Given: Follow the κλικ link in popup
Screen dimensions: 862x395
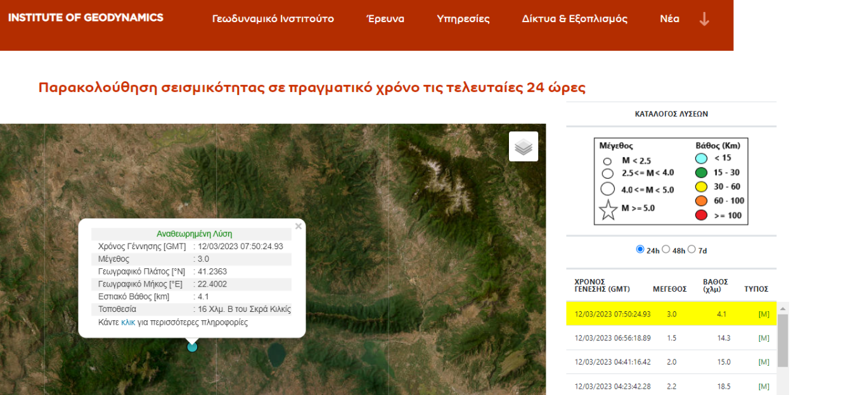Looking at the screenshot, I should [x=128, y=322].
